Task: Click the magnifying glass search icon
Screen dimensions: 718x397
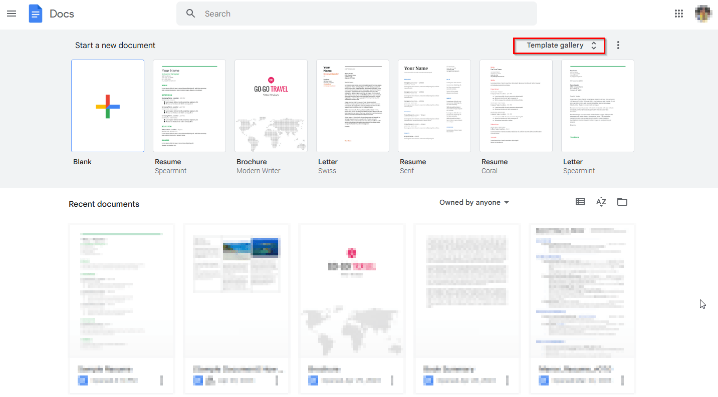Action: tap(190, 14)
